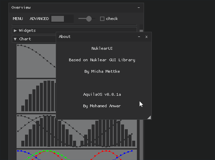Click the About window resize grip
215x160 pixels.
click(149, 117)
